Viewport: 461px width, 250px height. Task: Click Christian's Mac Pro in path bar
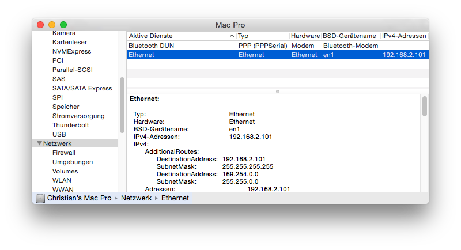click(80, 198)
